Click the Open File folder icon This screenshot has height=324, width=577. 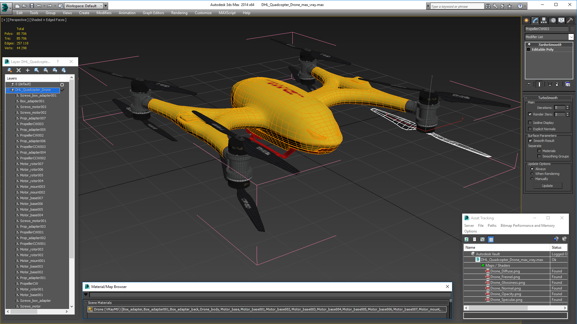(x=24, y=6)
